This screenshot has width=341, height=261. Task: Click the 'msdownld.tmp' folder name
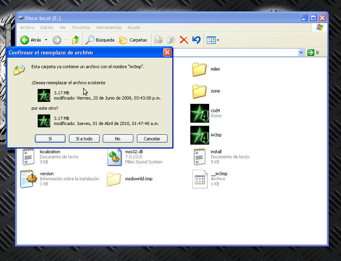(x=139, y=179)
